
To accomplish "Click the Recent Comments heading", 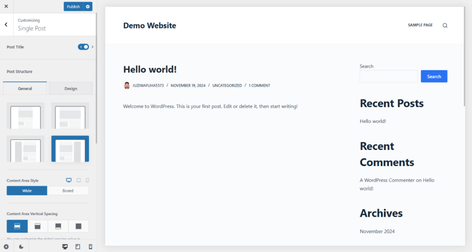I will (387, 154).
